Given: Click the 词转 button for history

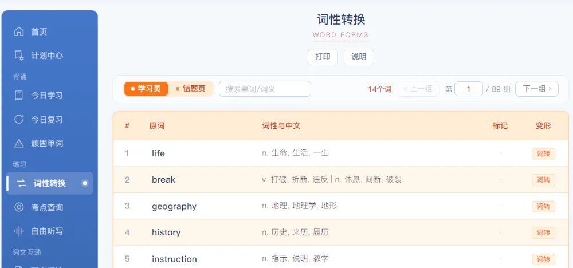Looking at the screenshot, I should pyautogui.click(x=543, y=233).
